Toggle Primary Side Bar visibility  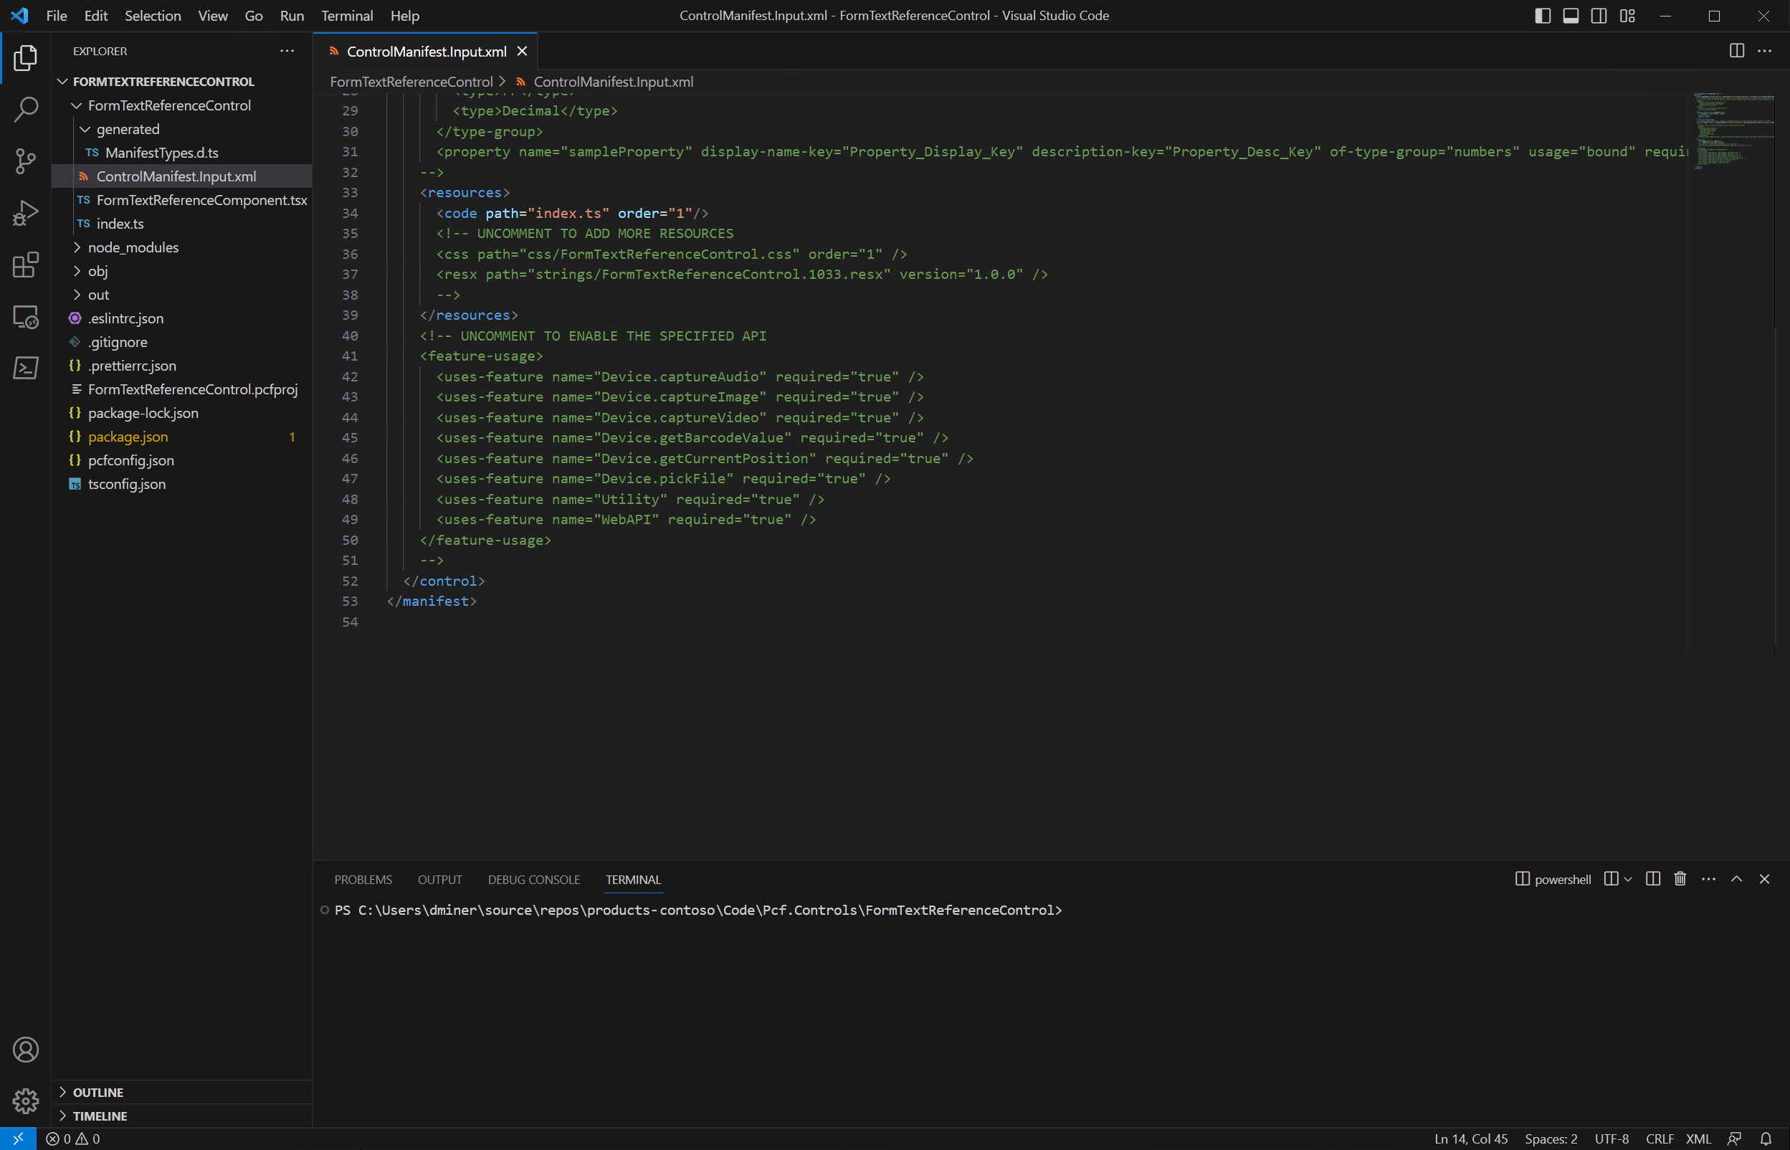1542,16
